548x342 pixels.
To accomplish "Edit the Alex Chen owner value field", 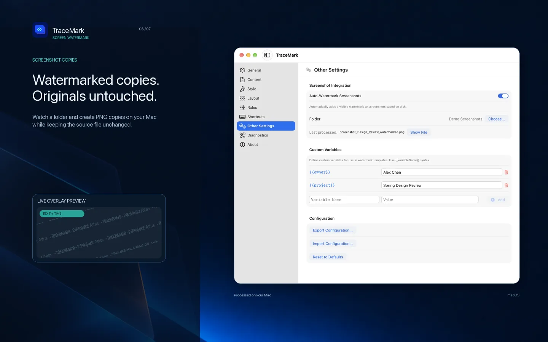I will point(441,172).
